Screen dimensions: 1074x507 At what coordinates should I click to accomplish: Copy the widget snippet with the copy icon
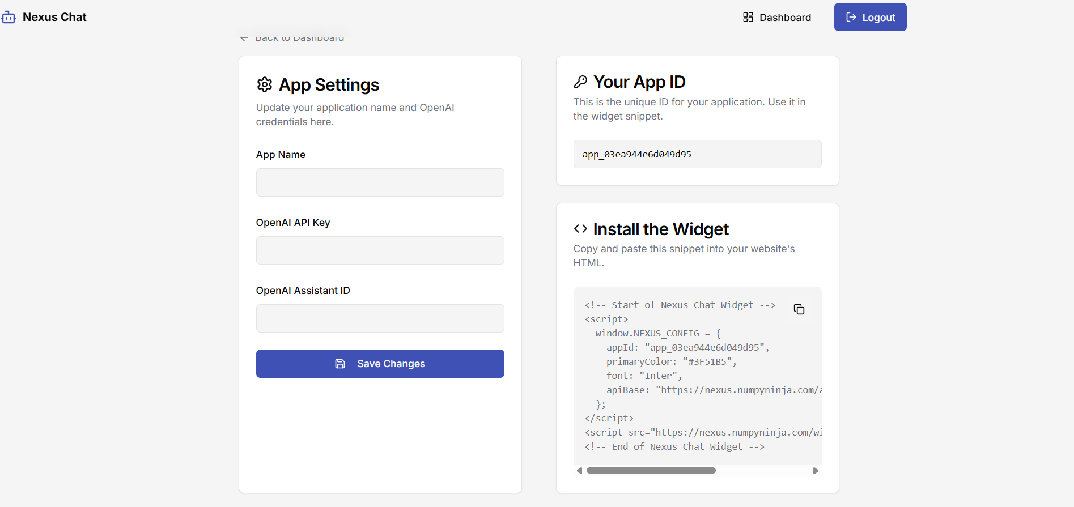799,309
